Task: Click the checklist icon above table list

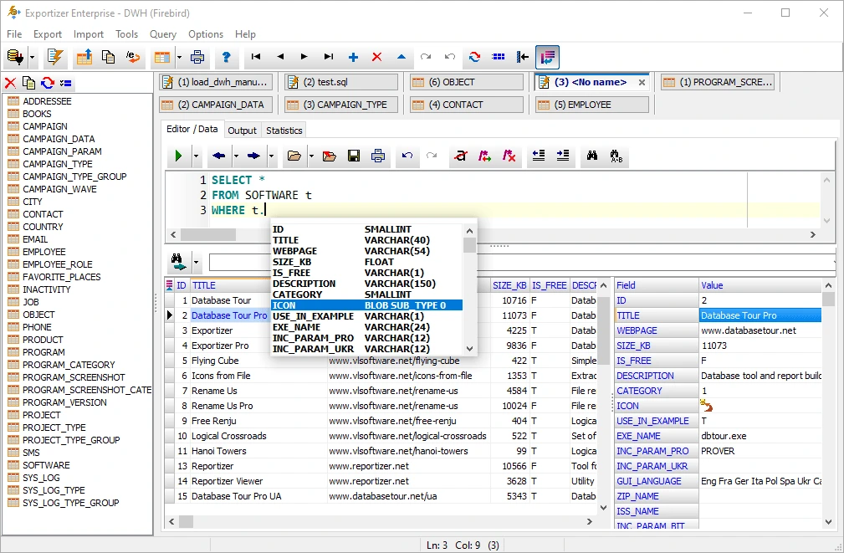Action: tap(66, 83)
